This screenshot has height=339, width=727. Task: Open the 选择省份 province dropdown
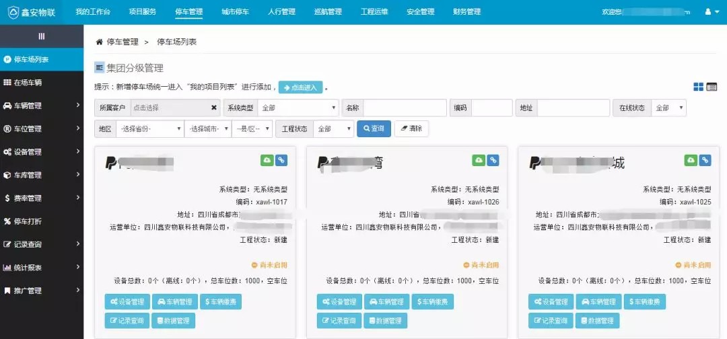pyautogui.click(x=149, y=128)
